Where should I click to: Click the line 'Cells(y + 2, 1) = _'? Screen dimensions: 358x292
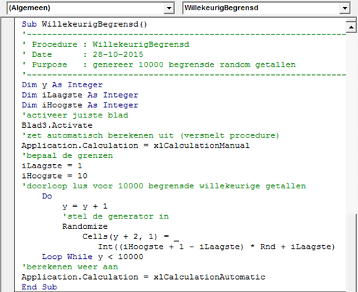pyautogui.click(x=131, y=236)
